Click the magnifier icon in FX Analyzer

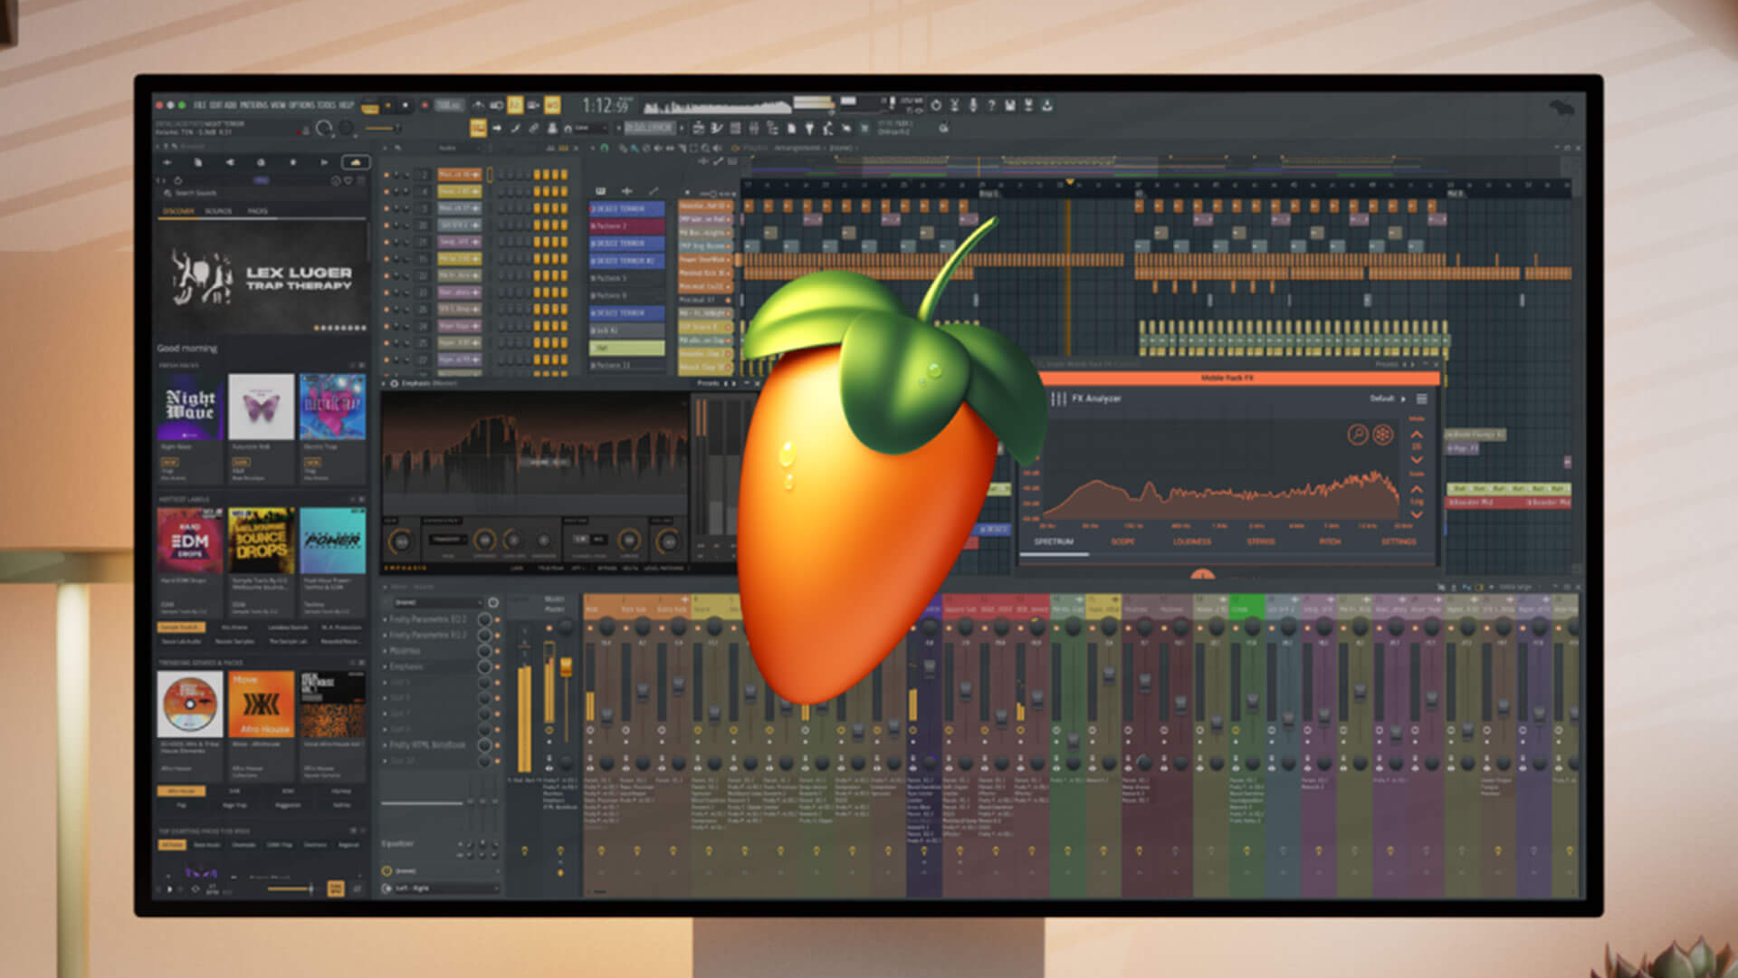pyautogui.click(x=1357, y=435)
